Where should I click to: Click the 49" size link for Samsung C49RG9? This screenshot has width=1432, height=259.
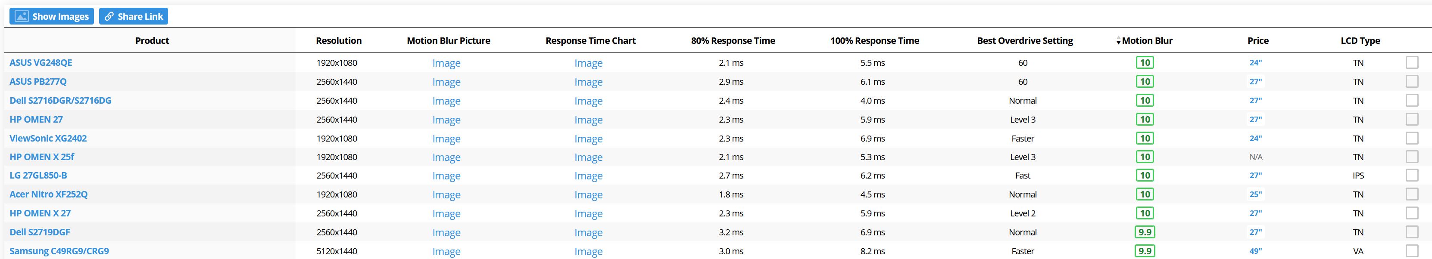(x=1255, y=251)
